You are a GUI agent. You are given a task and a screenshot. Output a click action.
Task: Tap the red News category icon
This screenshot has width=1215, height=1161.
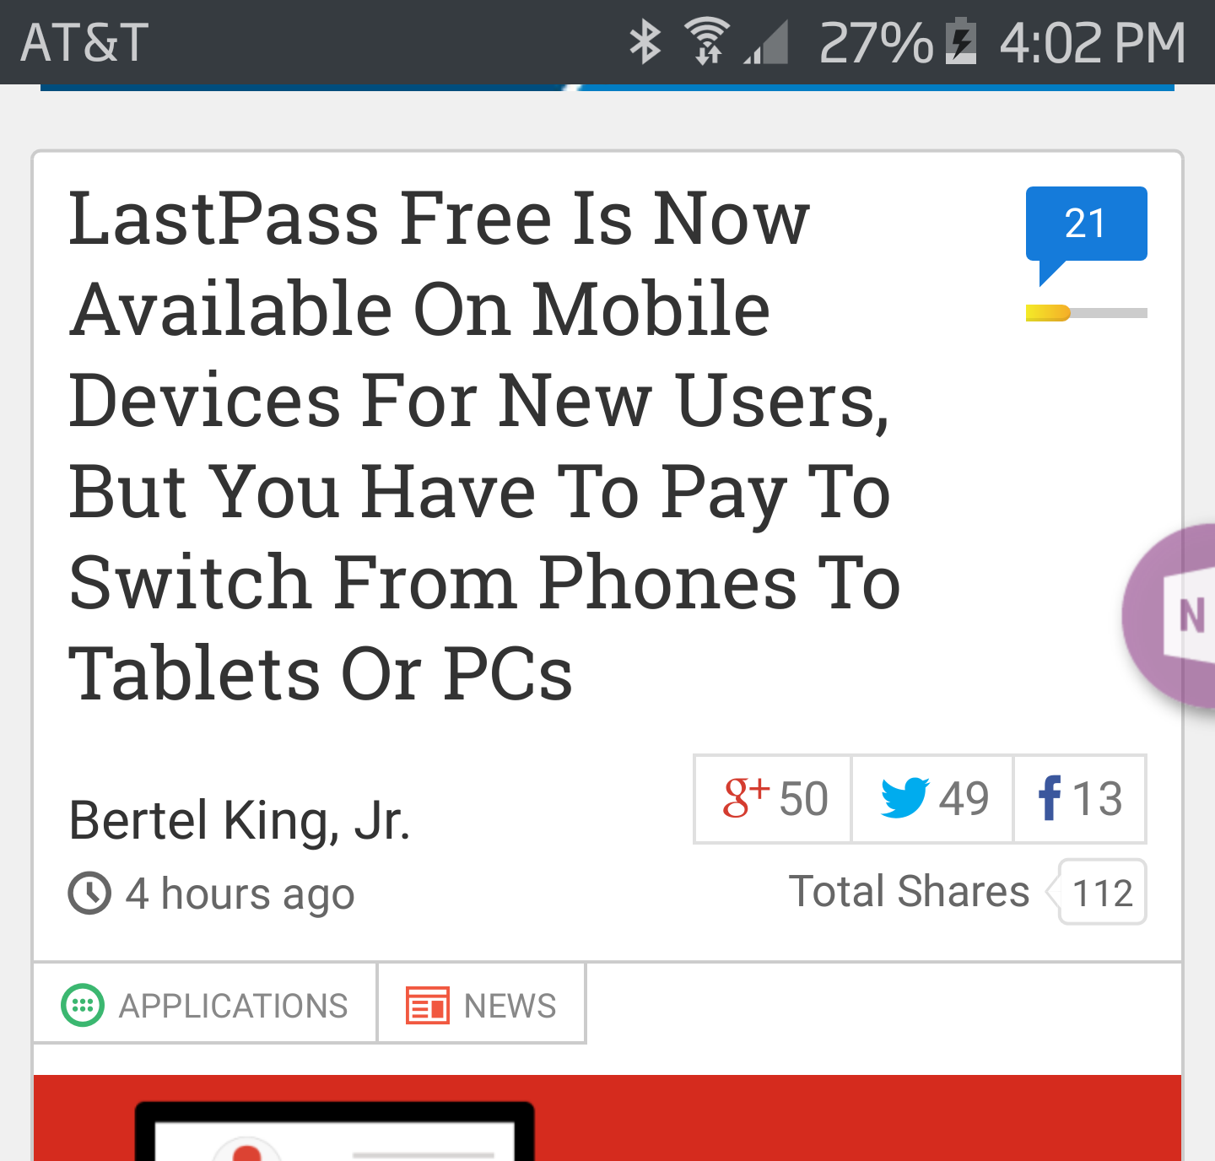click(x=427, y=1006)
